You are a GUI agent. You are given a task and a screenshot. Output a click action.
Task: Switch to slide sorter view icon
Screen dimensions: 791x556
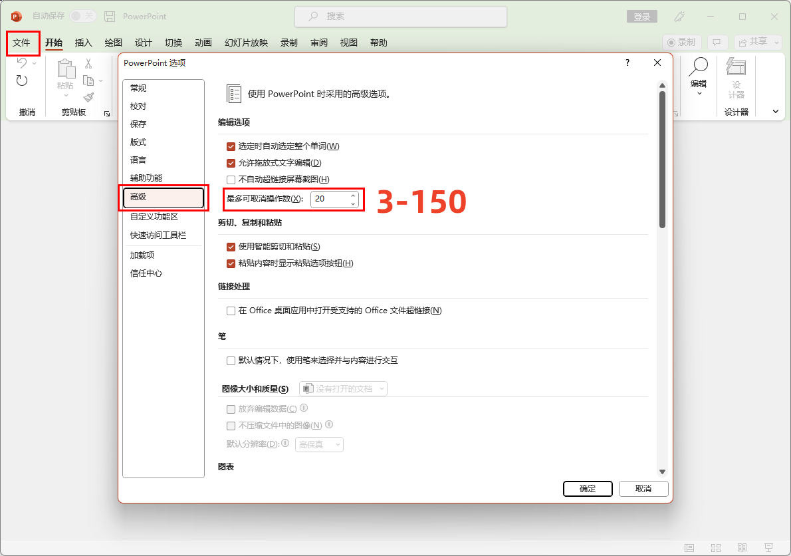pos(715,548)
